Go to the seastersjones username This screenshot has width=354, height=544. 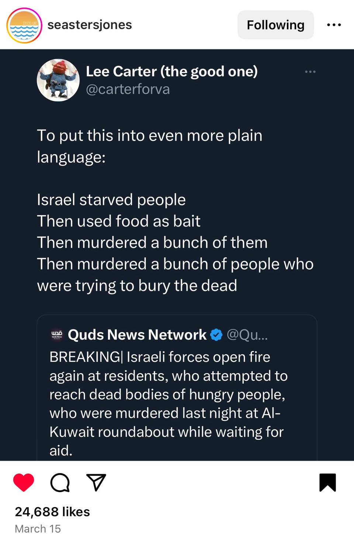click(x=90, y=25)
